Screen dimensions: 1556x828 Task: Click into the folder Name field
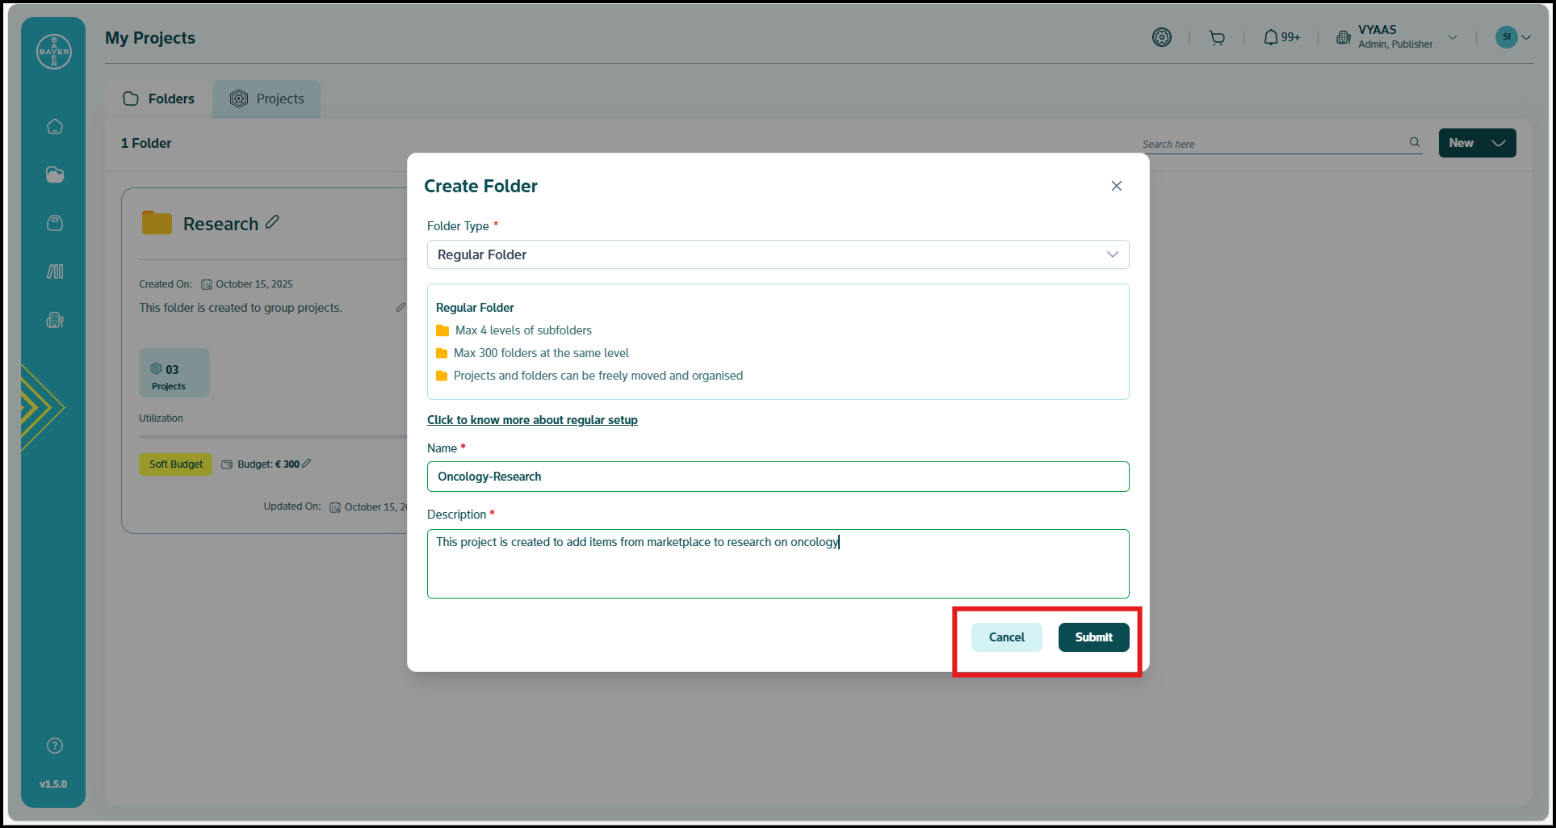pyautogui.click(x=778, y=477)
